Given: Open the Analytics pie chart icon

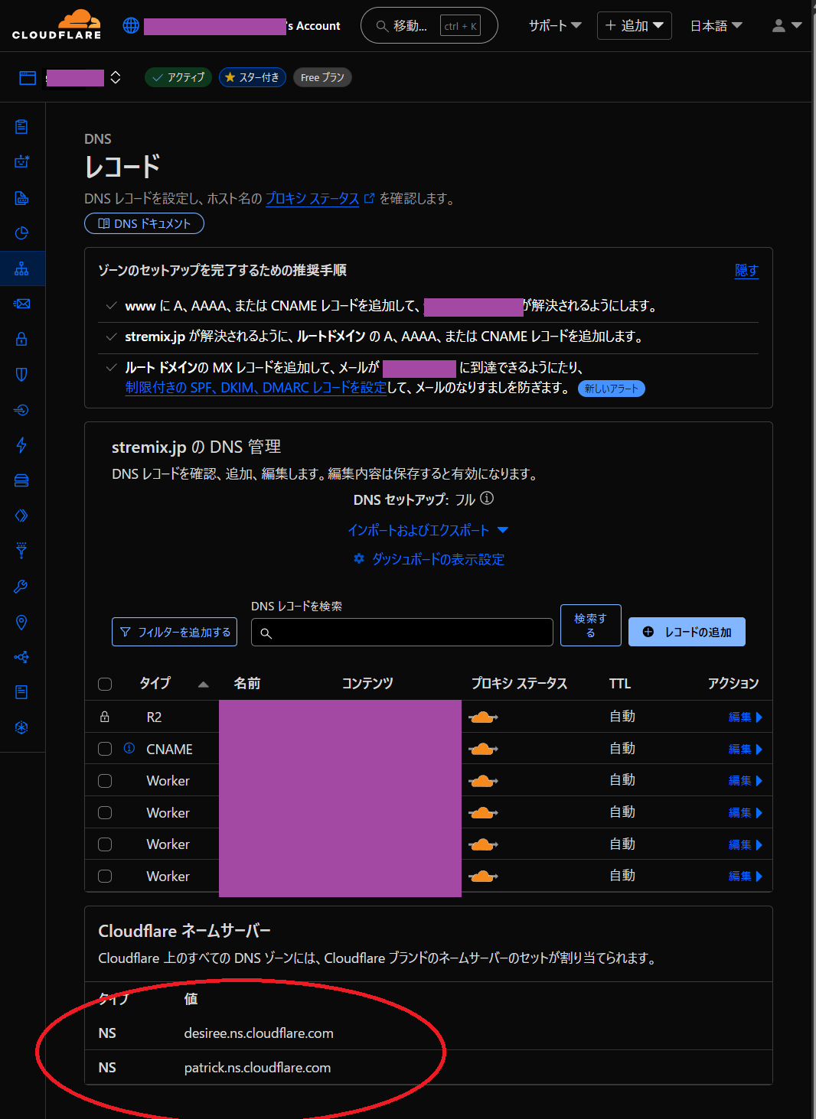Looking at the screenshot, I should tap(21, 233).
